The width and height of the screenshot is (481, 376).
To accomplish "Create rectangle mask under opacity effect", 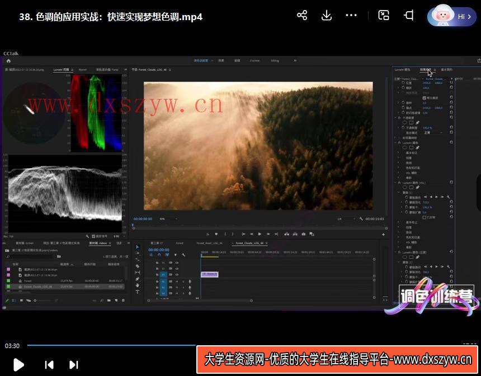I will (411, 122).
